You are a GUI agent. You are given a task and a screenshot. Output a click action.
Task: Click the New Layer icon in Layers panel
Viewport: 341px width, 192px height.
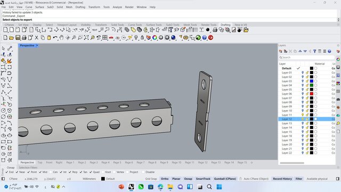281,51
